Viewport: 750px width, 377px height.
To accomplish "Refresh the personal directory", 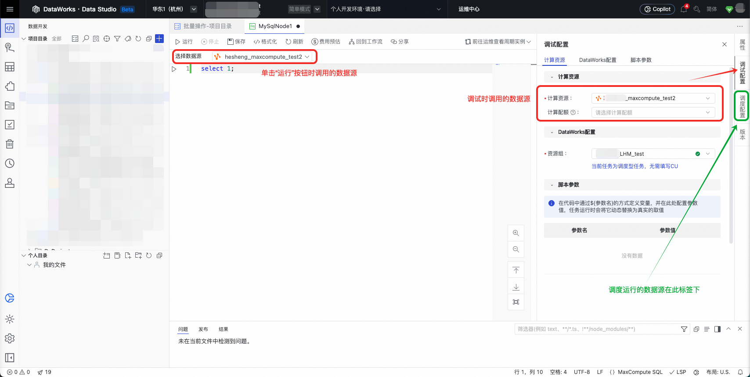I will [x=149, y=255].
